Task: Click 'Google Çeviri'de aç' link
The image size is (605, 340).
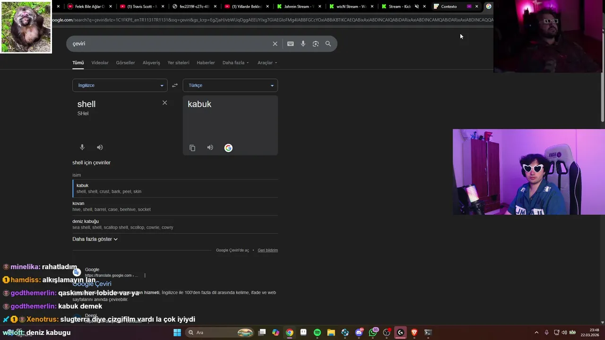Action: 233,250
